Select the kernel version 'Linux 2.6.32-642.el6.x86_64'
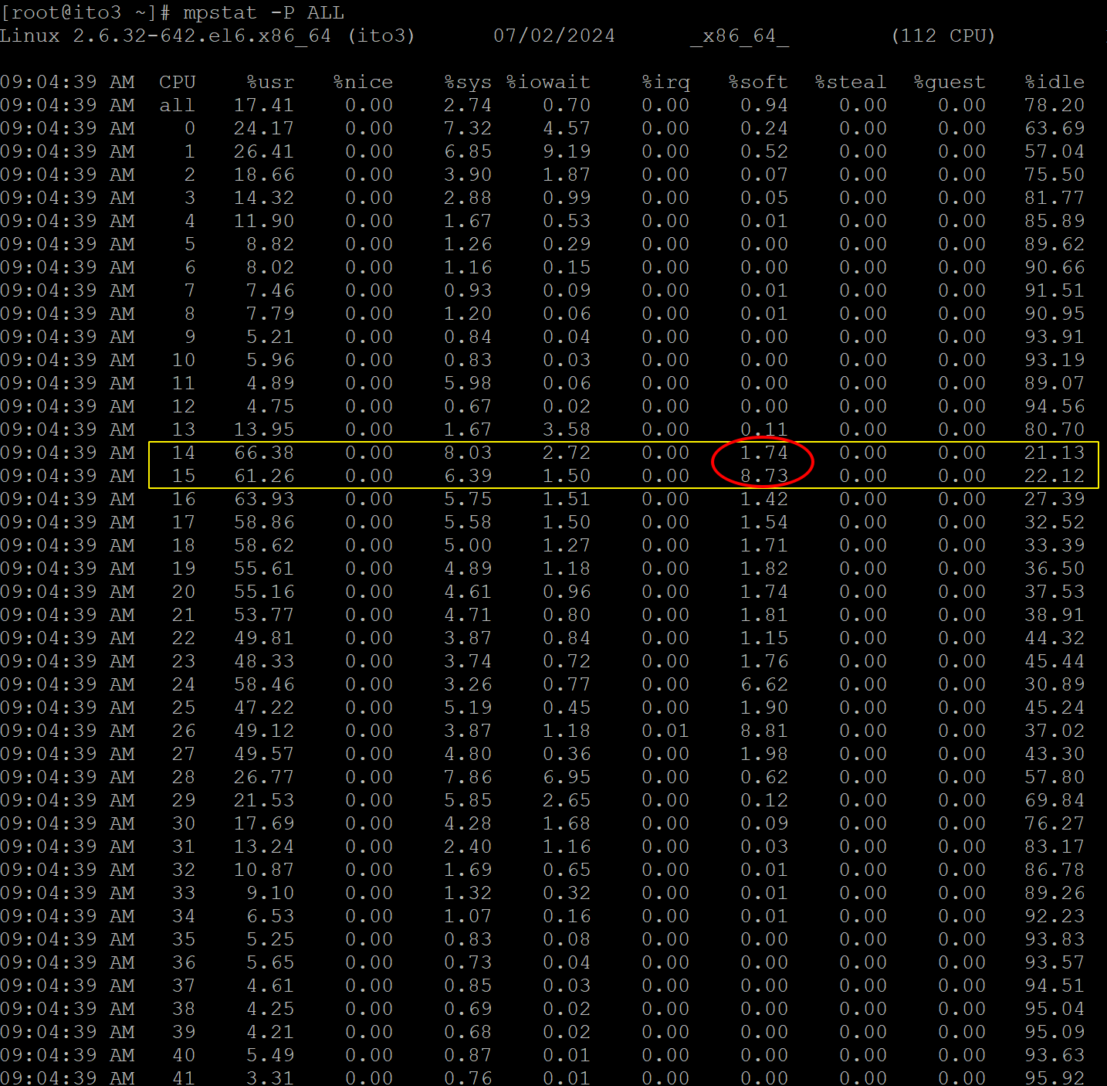Screen dimensions: 1107x1086 point(165,36)
